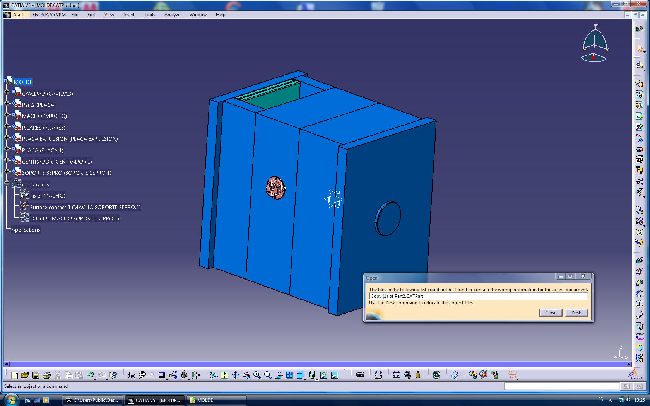650x406 pixels.
Task: Click the Measure Between ruler icon
Action: tap(396, 375)
